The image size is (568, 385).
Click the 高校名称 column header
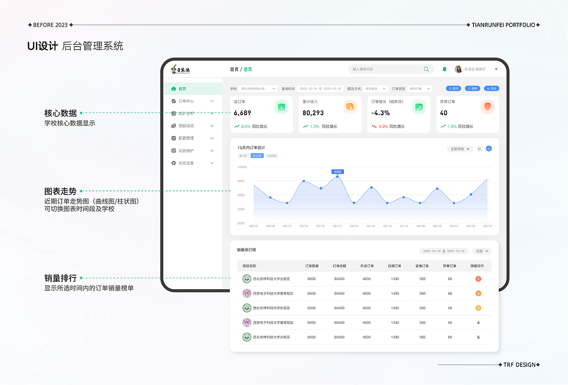pyautogui.click(x=249, y=266)
